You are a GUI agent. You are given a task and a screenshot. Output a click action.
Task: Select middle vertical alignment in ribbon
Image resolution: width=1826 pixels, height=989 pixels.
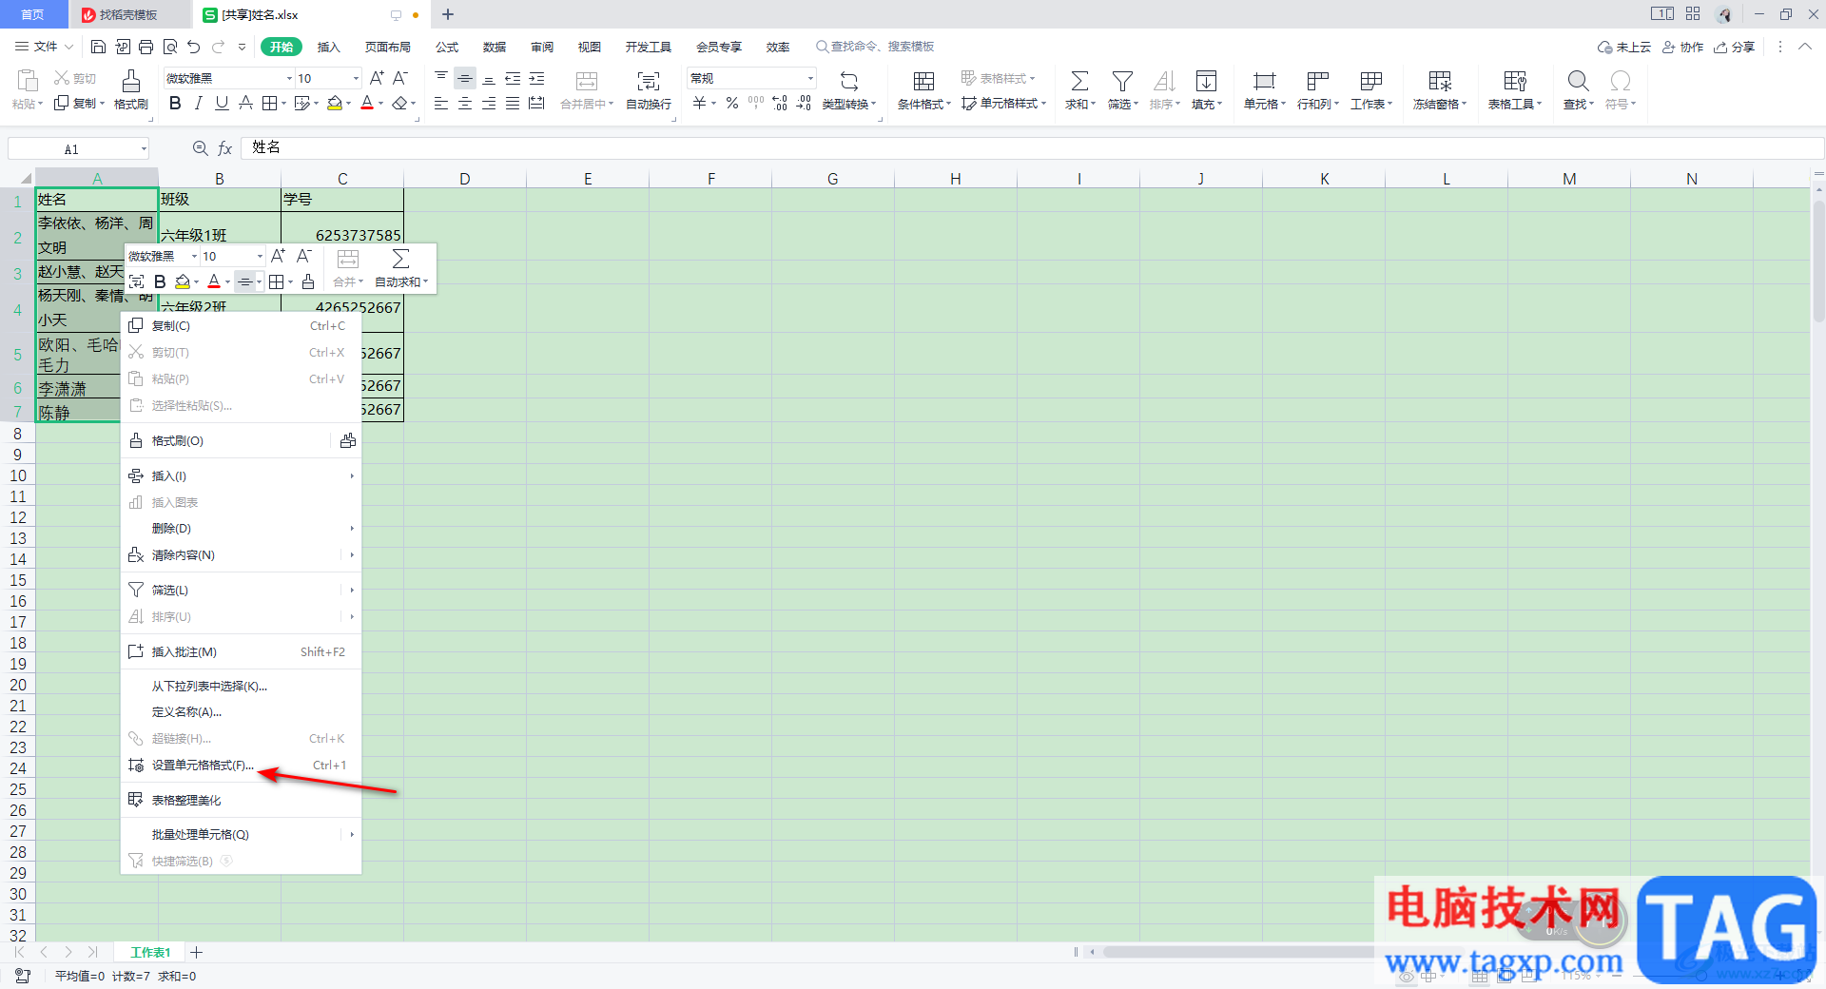465,78
